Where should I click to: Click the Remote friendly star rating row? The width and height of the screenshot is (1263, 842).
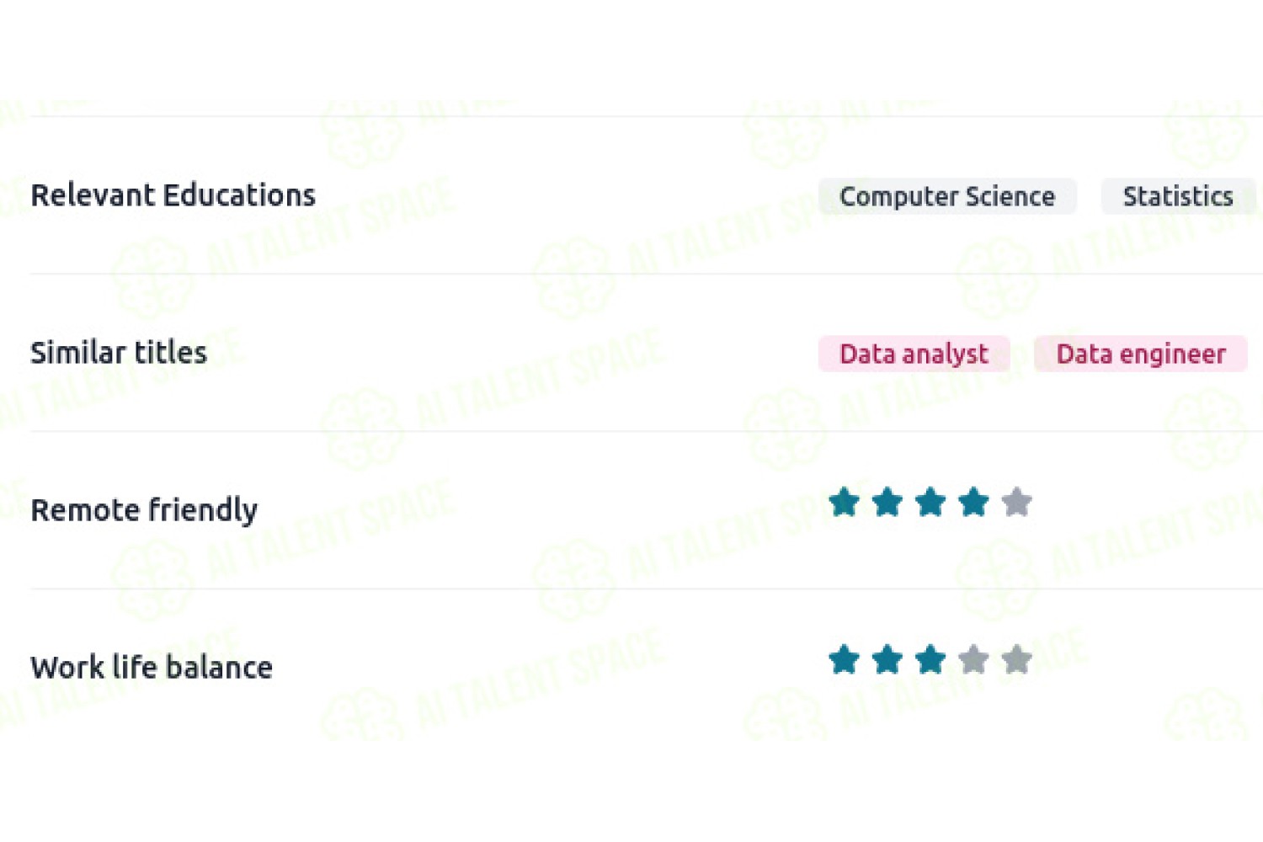[930, 503]
